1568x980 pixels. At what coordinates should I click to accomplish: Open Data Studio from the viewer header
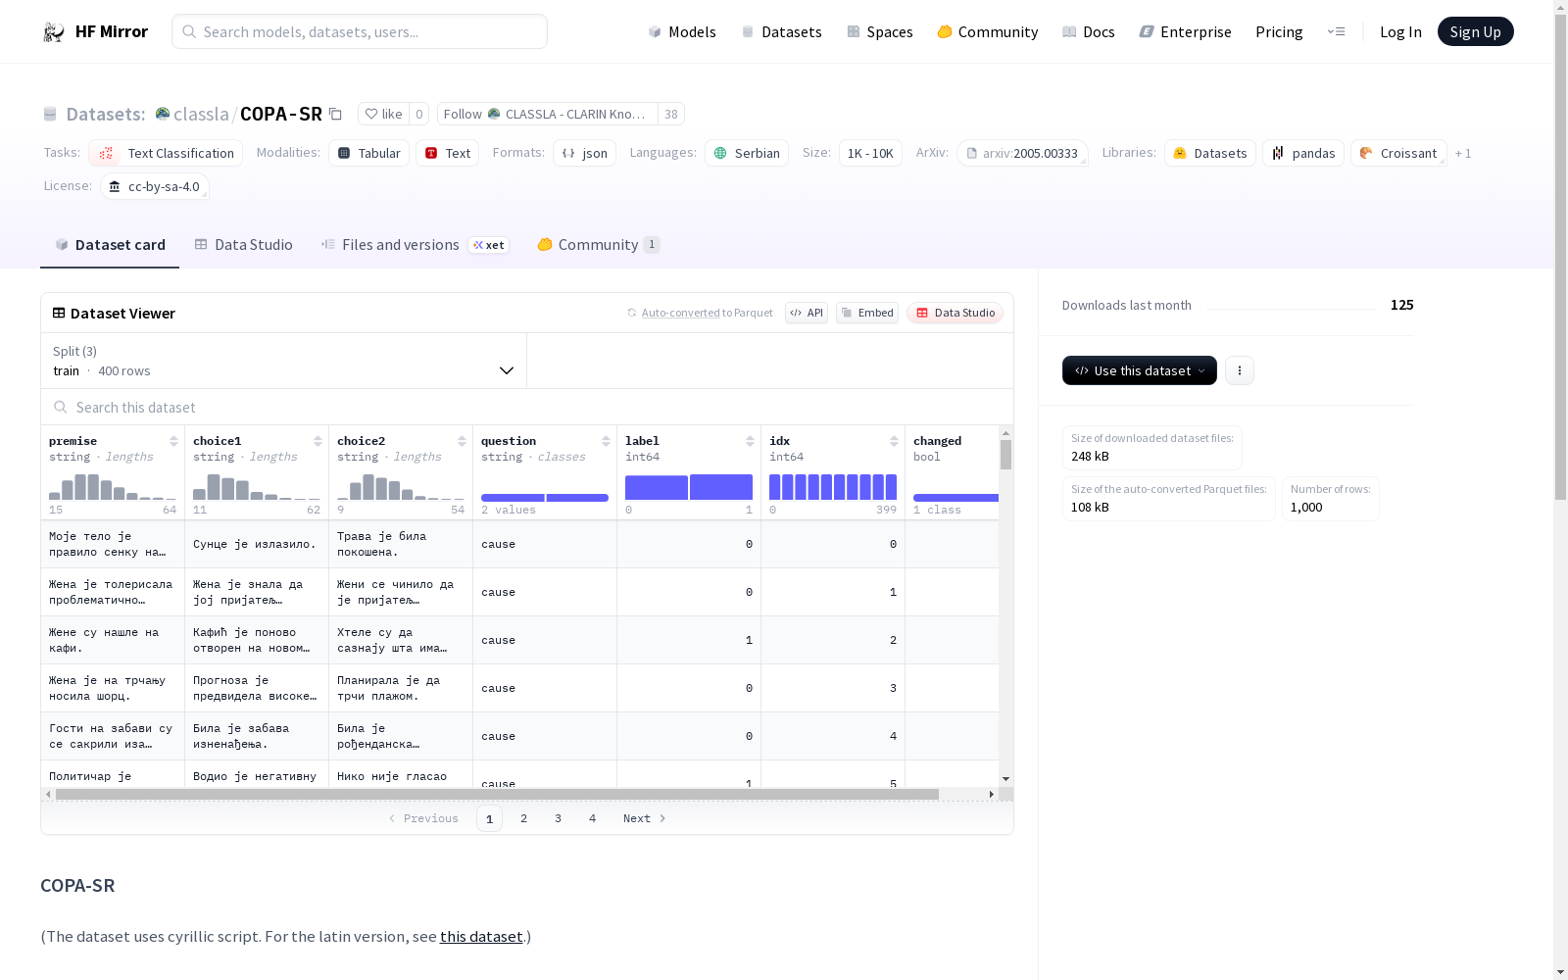point(955,313)
